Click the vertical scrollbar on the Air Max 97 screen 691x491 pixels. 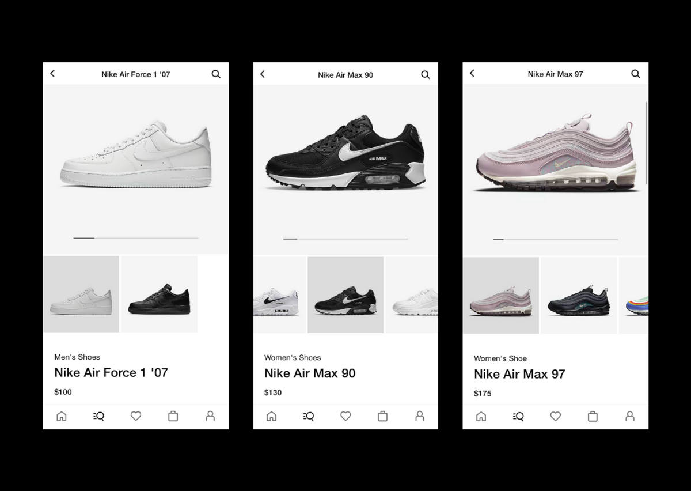tap(647, 143)
